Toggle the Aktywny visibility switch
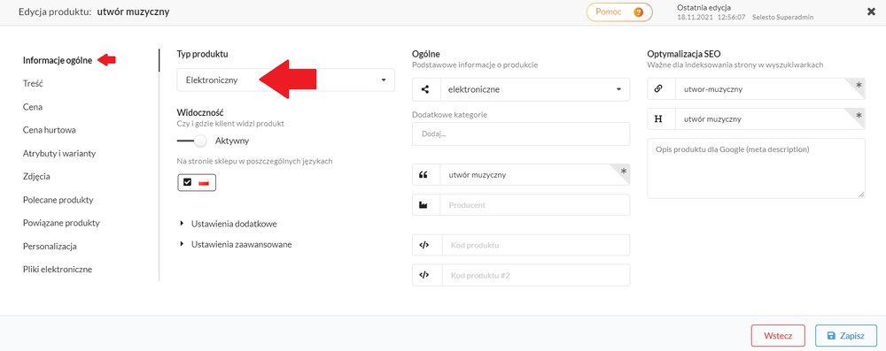 click(x=191, y=141)
